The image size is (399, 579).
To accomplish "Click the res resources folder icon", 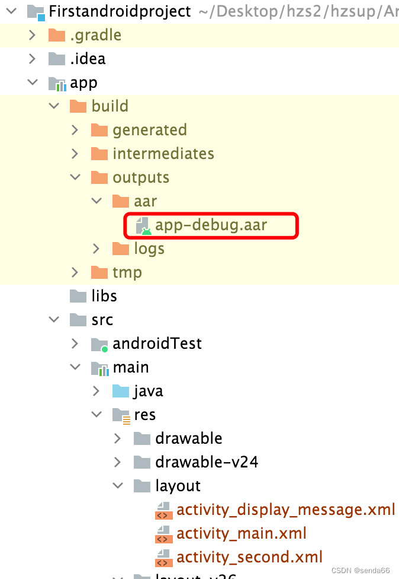I will coord(121,415).
